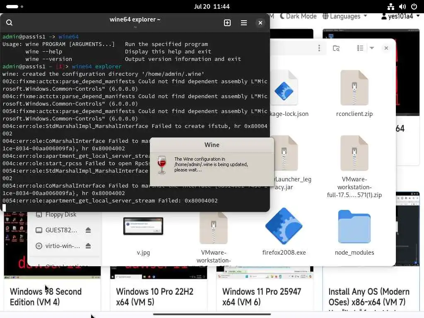Select the rconclient.zip archive
Screen dimensions: 424x318
click(x=354, y=93)
